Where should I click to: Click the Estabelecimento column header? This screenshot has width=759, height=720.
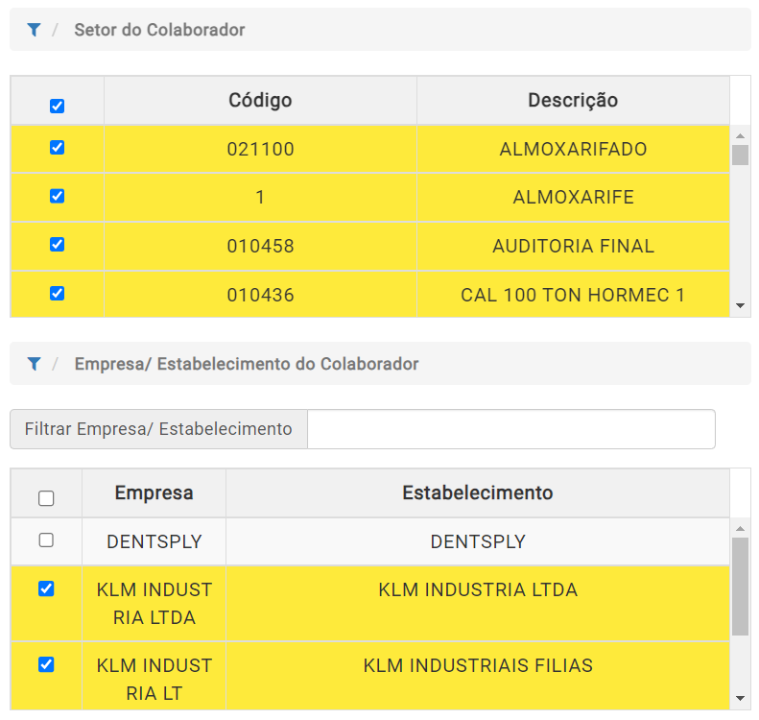[478, 492]
